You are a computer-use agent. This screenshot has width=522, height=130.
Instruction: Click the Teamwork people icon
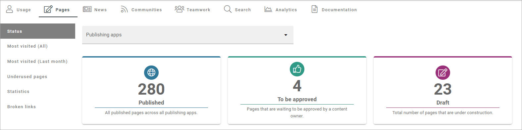click(180, 9)
